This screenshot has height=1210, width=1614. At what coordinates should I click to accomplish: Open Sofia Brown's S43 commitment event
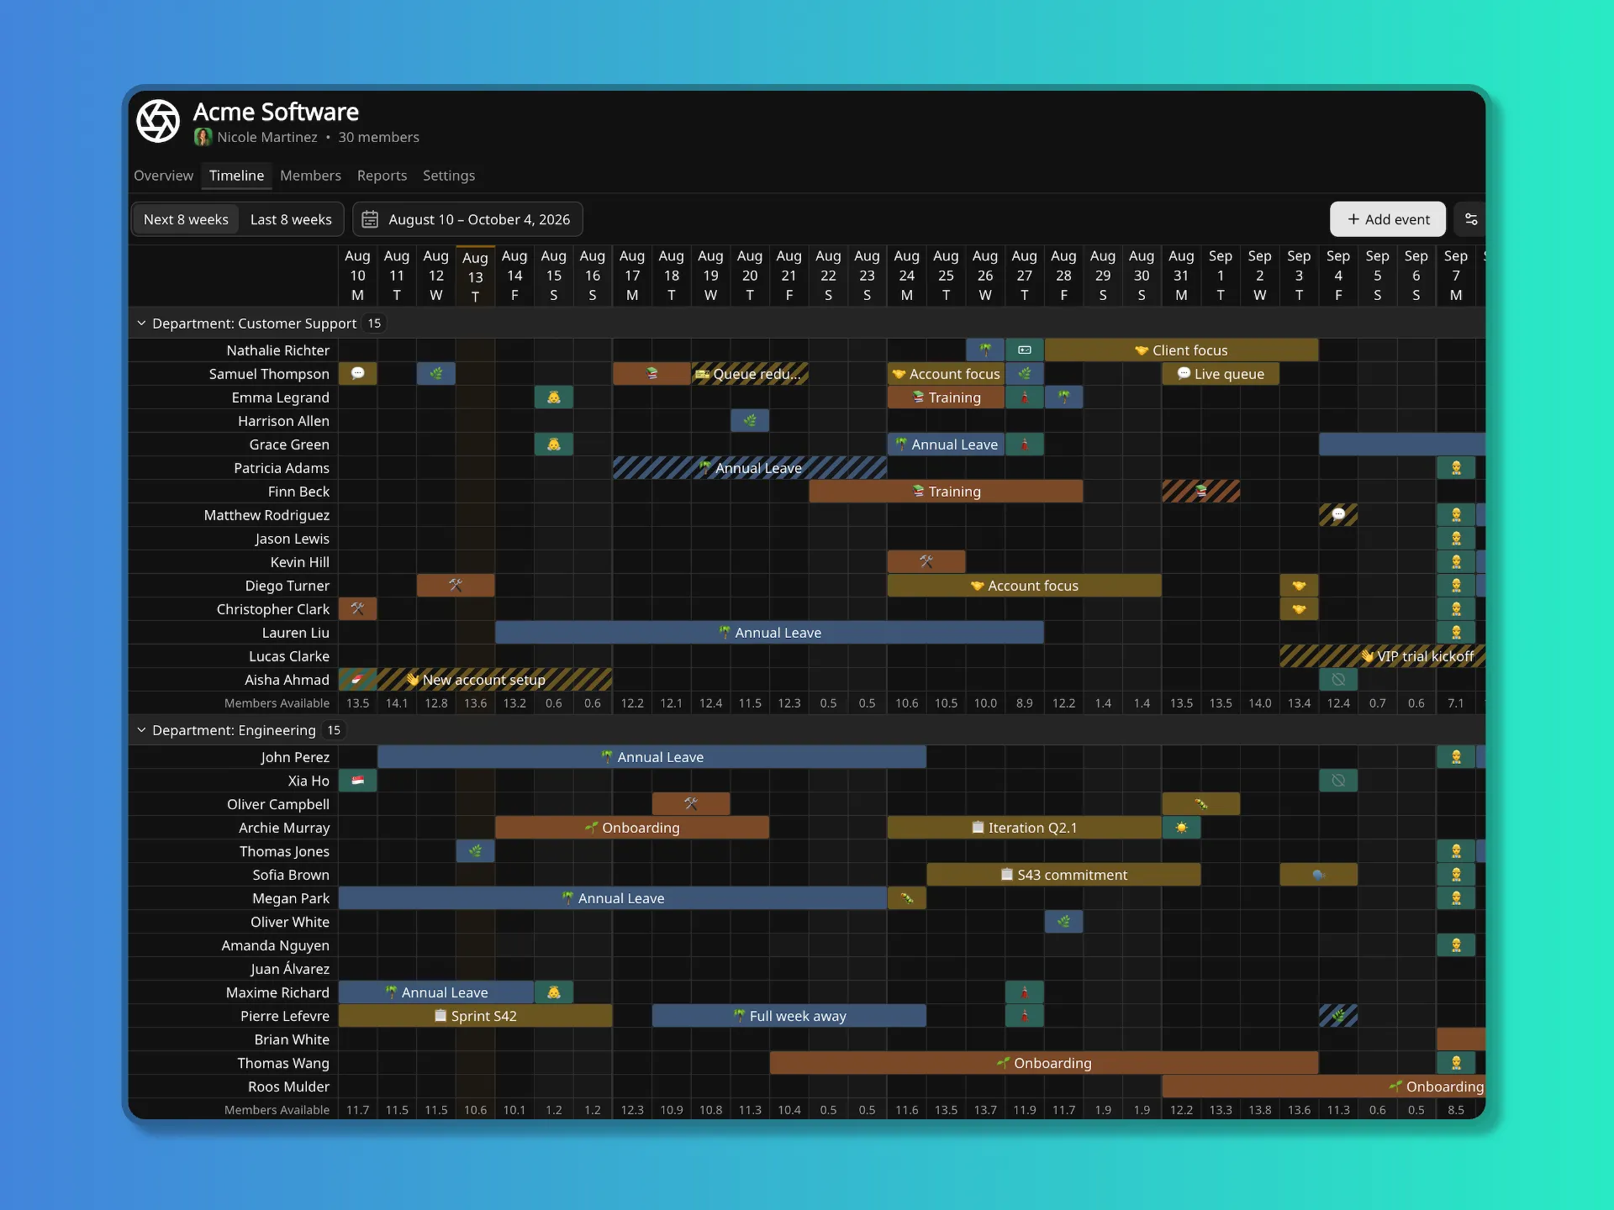[x=1063, y=875]
